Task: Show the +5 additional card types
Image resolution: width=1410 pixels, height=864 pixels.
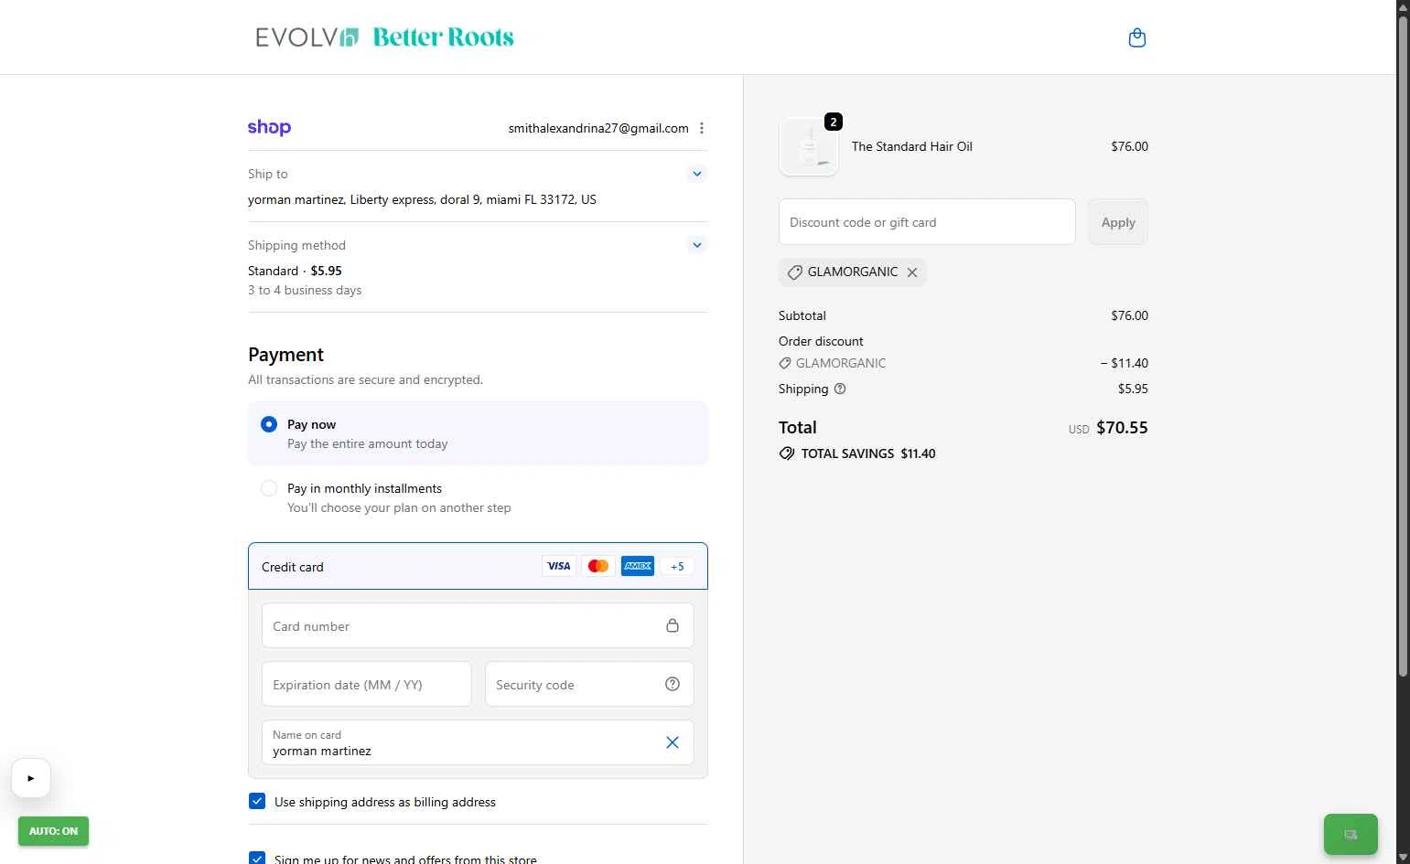Action: tap(677, 567)
